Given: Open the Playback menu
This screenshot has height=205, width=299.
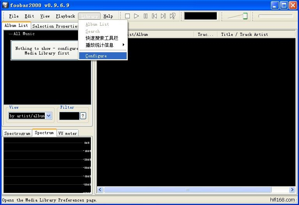Looking at the screenshot, I should (x=65, y=16).
